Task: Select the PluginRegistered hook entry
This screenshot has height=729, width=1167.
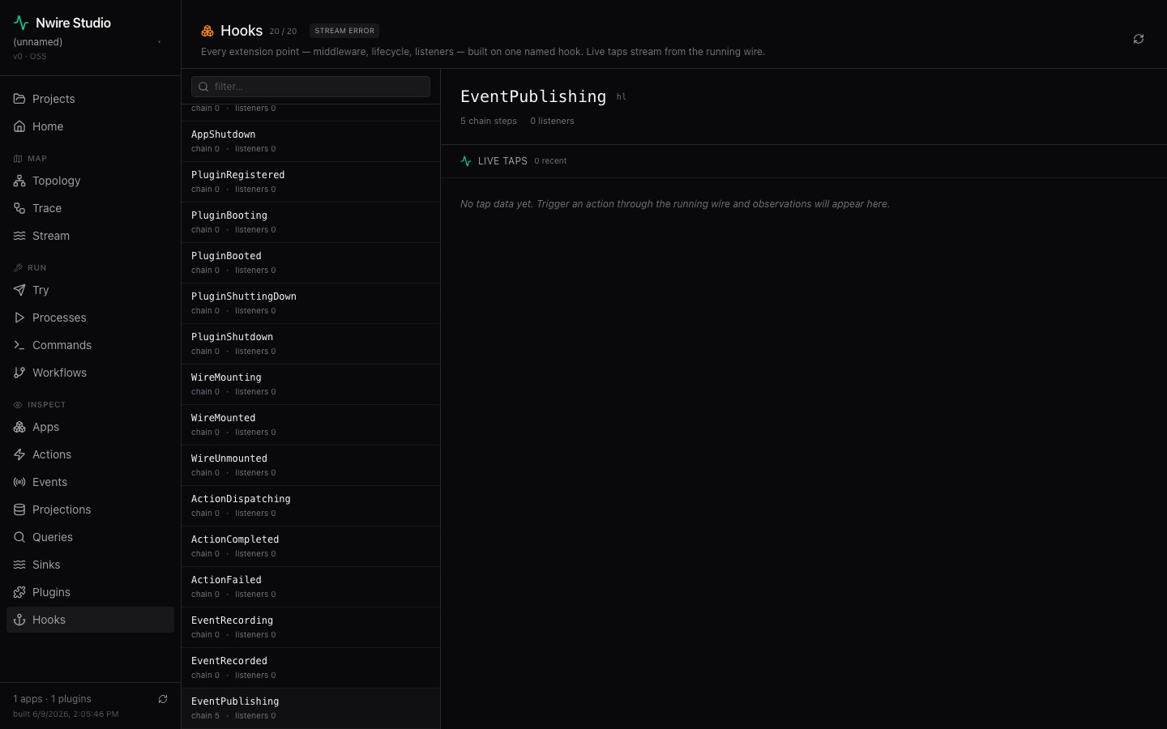Action: (310, 182)
